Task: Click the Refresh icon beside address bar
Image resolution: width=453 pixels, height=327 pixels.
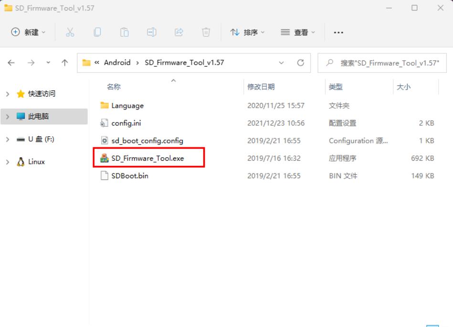Action: click(x=300, y=63)
